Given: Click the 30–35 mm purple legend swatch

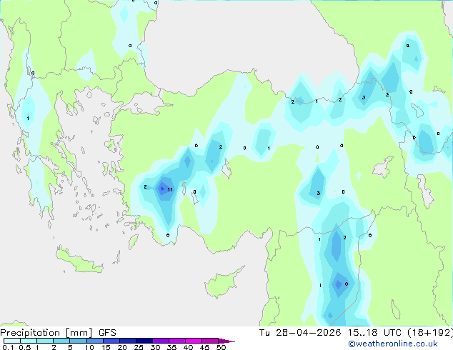Looking at the screenshot, I should coord(161,341).
